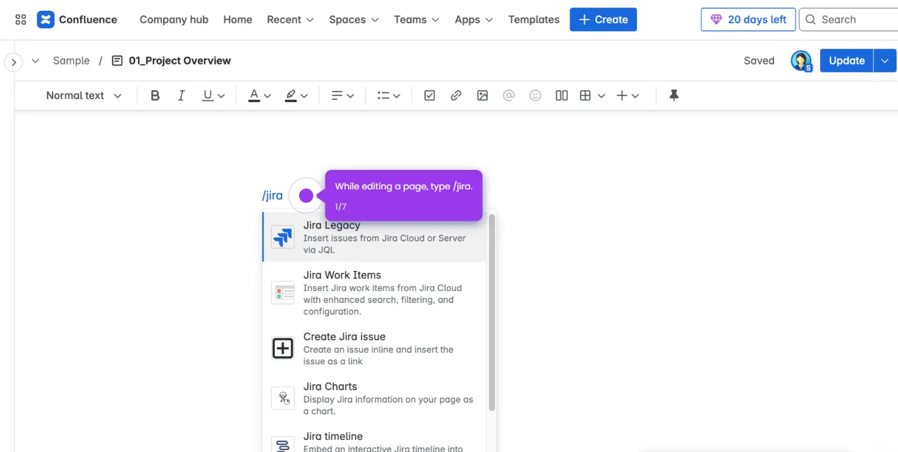
Task: Select Jira Legacy from the list
Action: 375,237
